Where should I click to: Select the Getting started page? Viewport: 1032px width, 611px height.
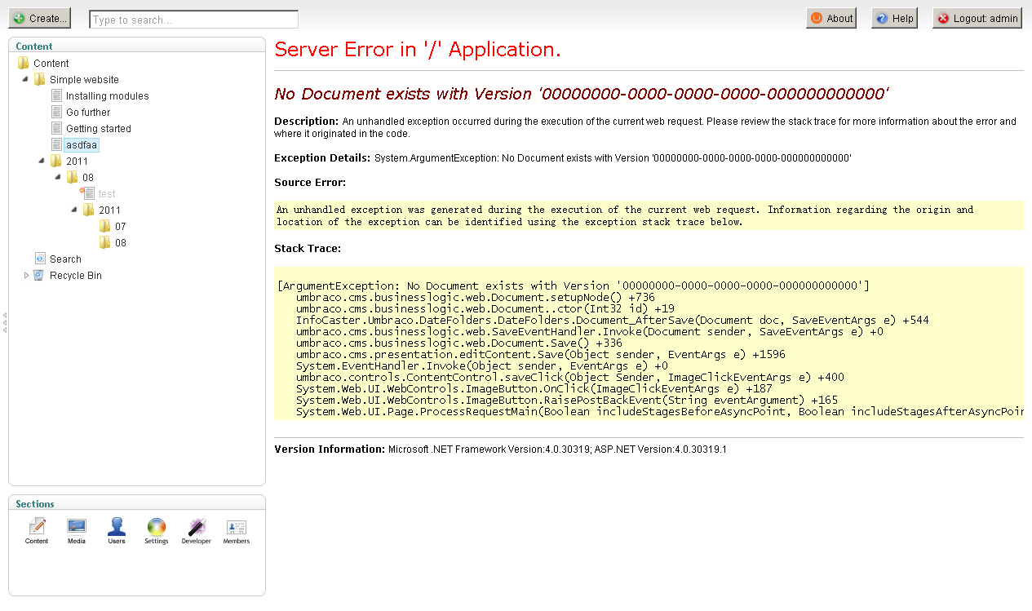(x=98, y=129)
